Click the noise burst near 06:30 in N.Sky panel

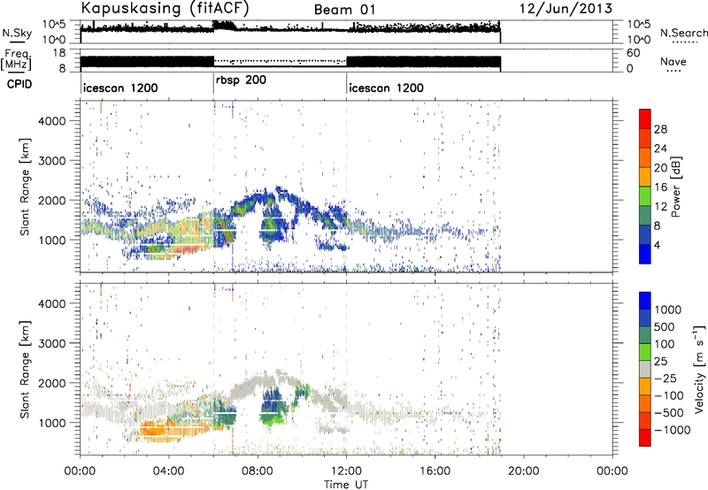(225, 26)
